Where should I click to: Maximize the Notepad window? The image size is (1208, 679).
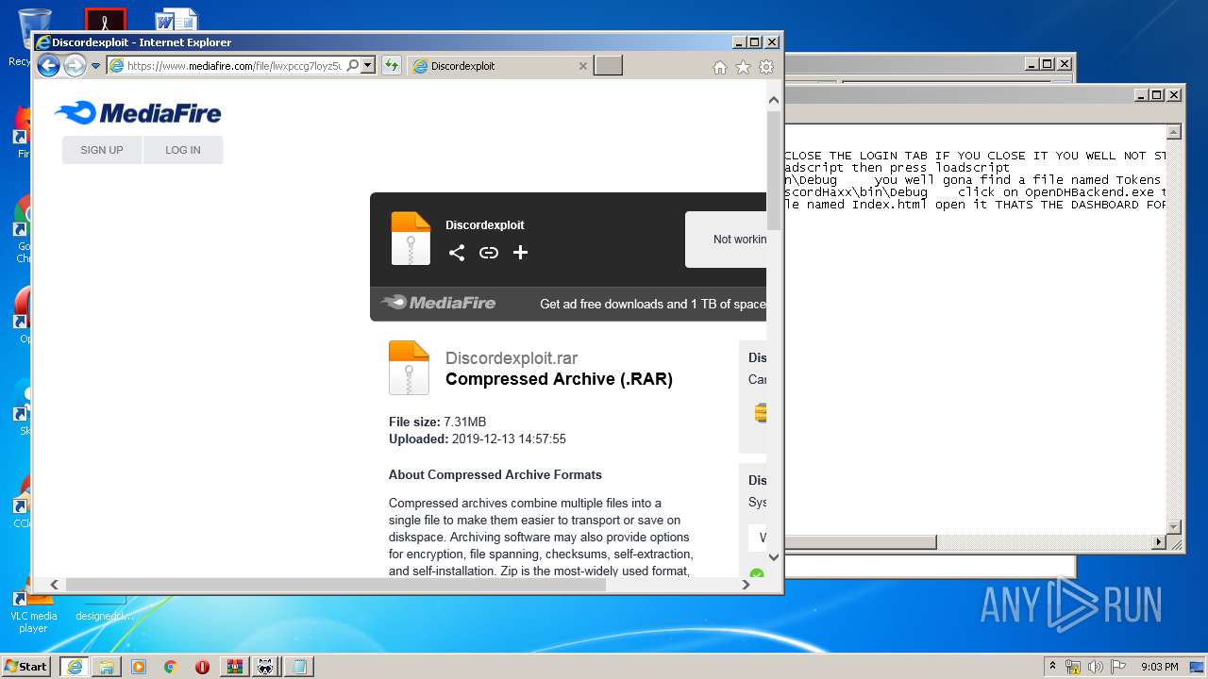click(x=1157, y=94)
